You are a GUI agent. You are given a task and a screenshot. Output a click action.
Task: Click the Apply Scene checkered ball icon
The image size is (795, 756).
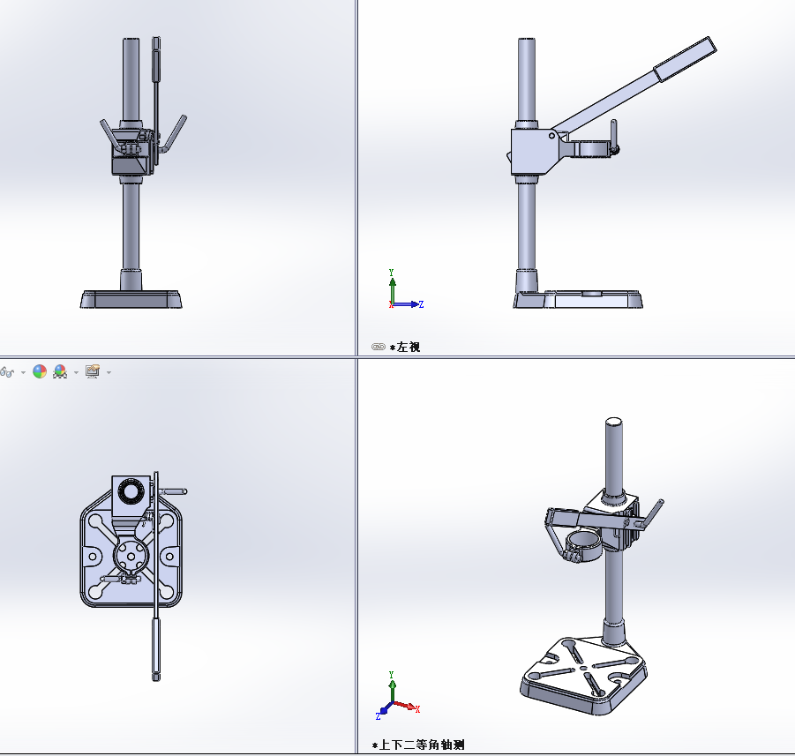[60, 371]
